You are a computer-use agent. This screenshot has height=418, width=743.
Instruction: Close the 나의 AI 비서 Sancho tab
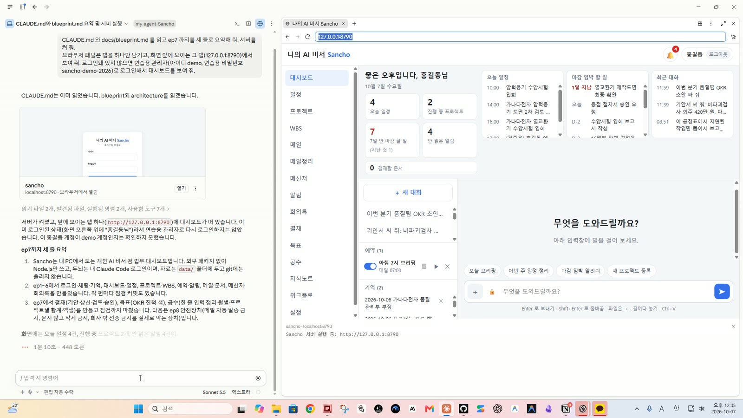[x=344, y=24]
